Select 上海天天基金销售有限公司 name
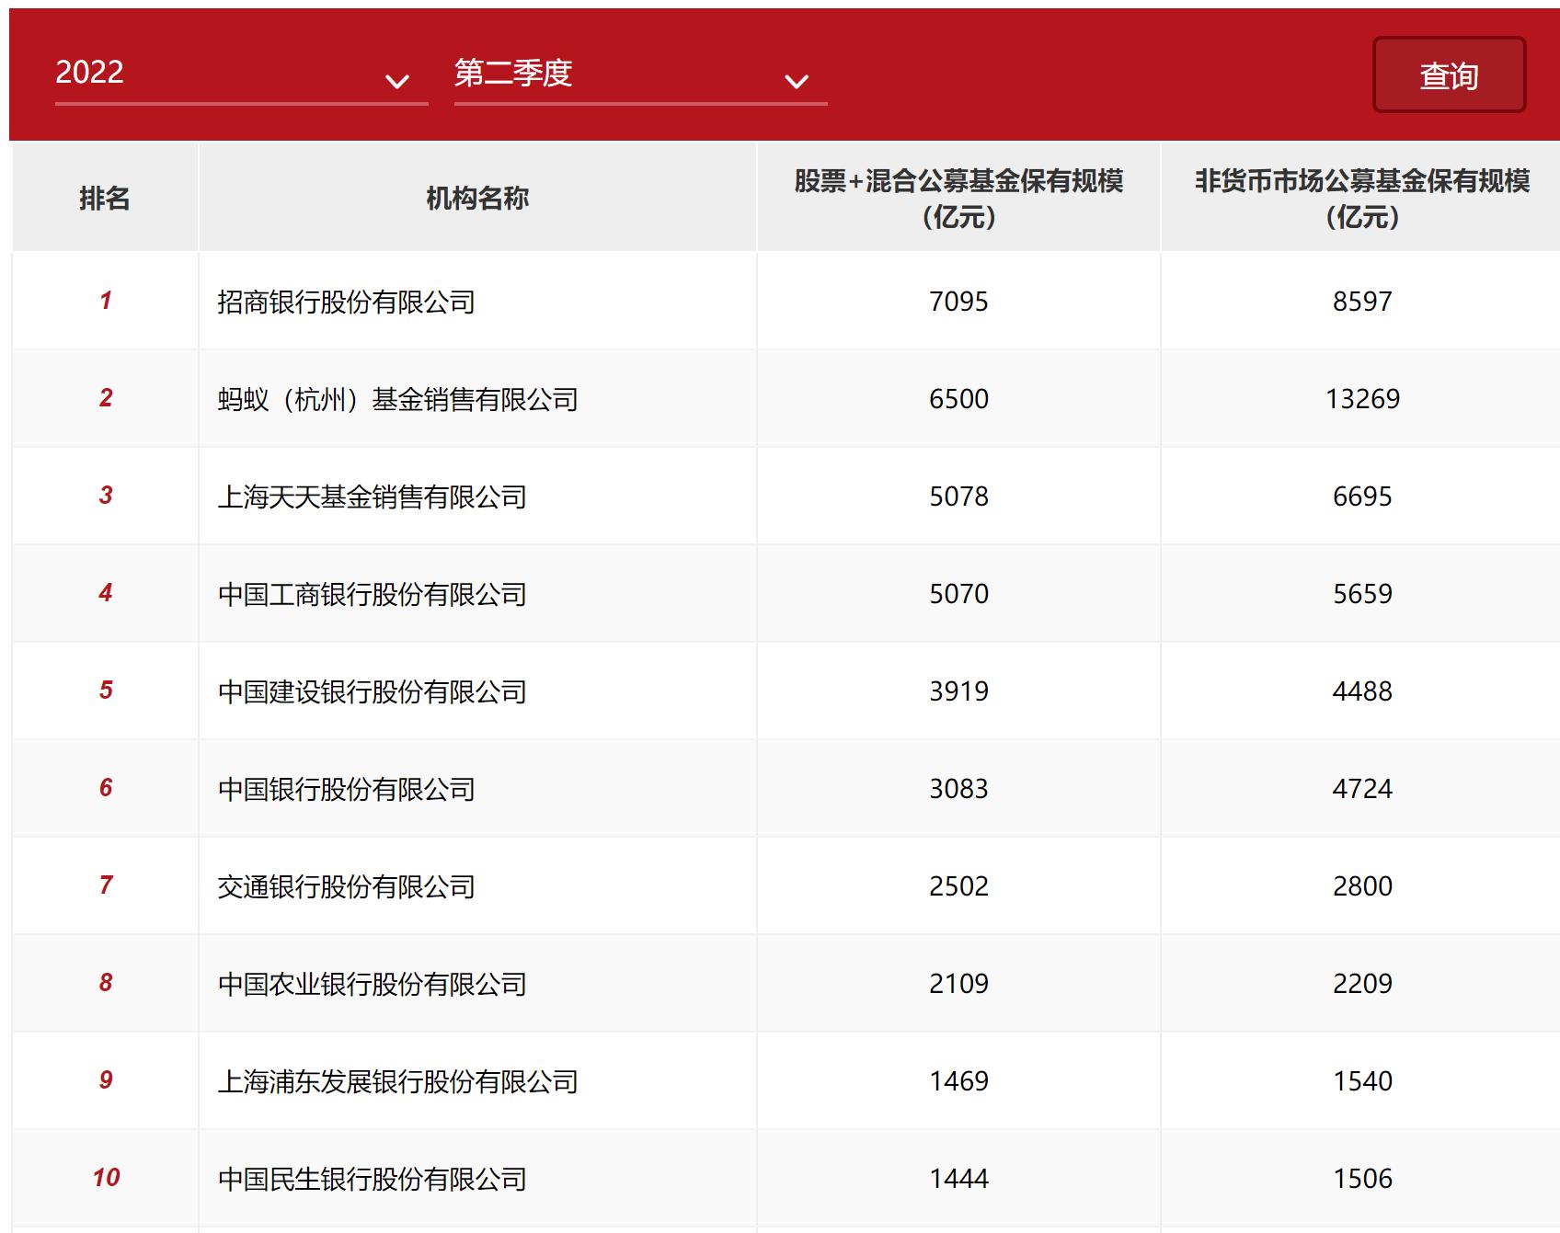The image size is (1560, 1233). (x=372, y=497)
